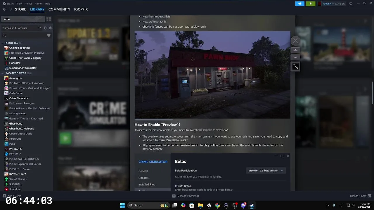The image size is (374, 210).
Task: Go to the LIBRARY tab
Action: [x=37, y=9]
